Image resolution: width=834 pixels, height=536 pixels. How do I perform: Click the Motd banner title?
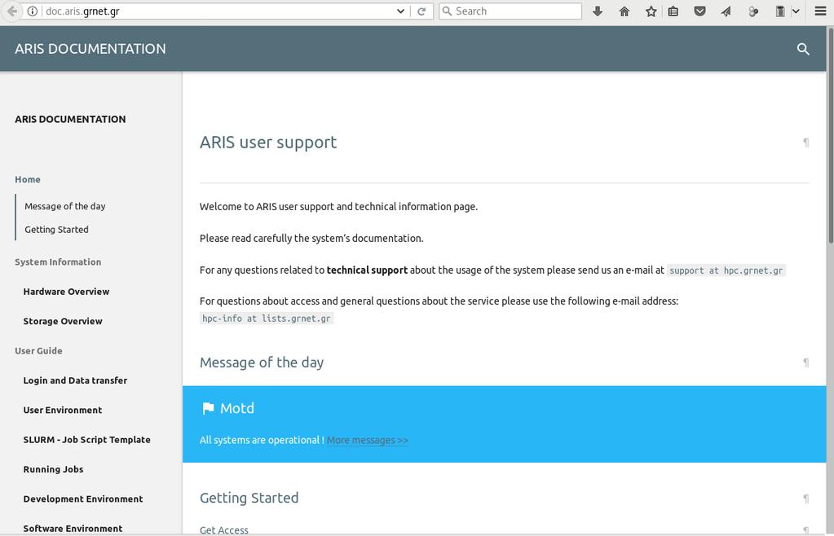pos(237,408)
